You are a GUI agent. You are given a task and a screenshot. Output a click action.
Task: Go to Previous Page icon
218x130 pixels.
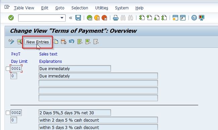point(149,18)
